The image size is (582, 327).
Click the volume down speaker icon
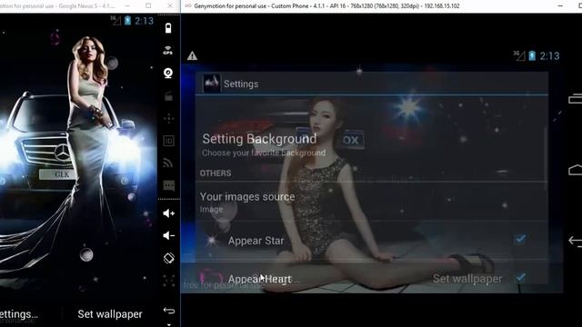tap(168, 235)
